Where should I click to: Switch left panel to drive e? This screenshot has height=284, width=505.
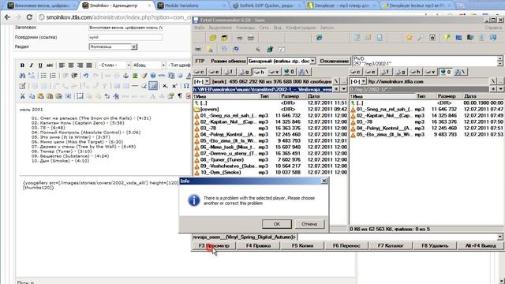pyautogui.click(x=214, y=72)
